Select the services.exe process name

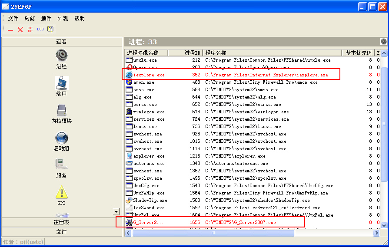(149, 119)
